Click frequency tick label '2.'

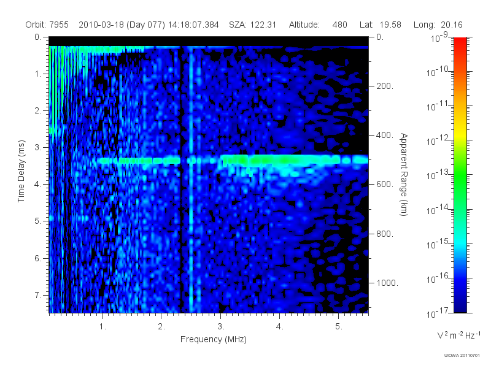[x=161, y=326]
